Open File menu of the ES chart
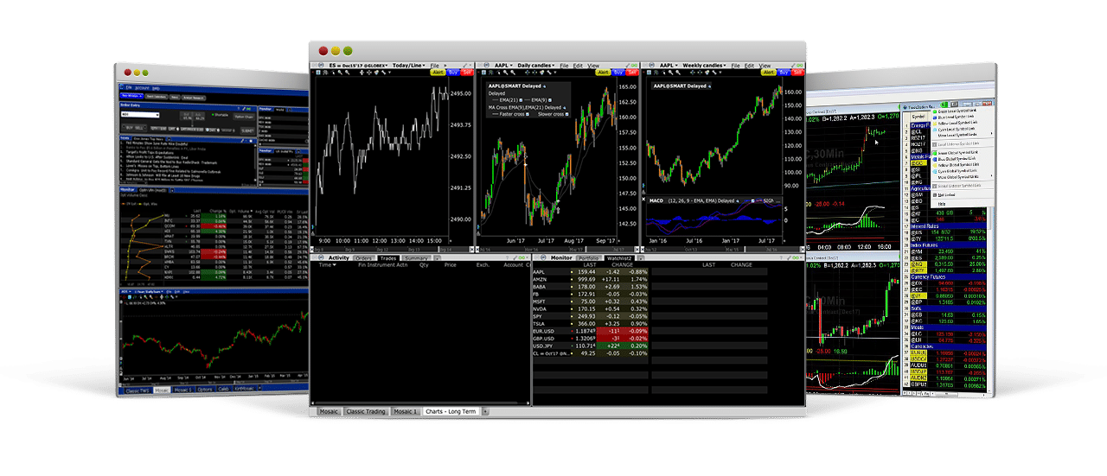 pos(434,66)
